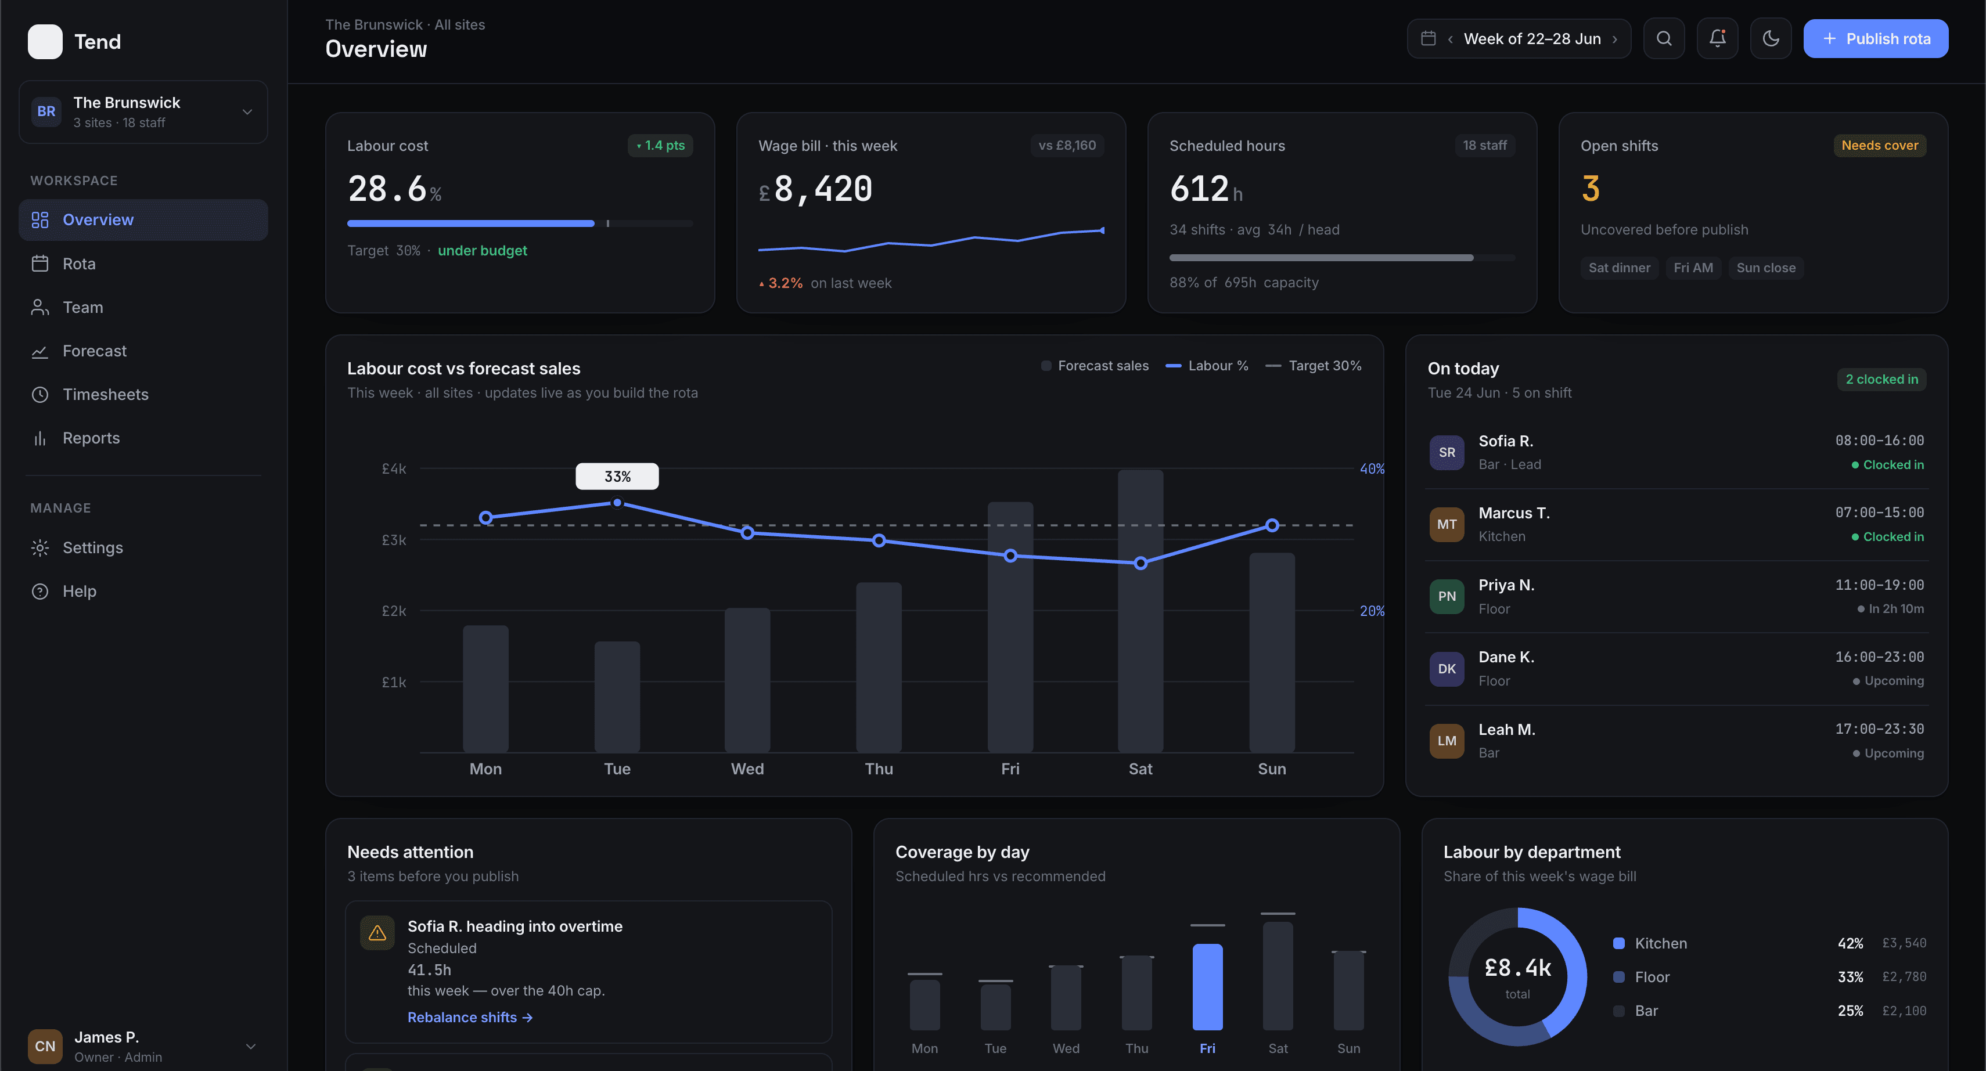Go to previous week arrow
The height and width of the screenshot is (1071, 1986).
[1450, 39]
